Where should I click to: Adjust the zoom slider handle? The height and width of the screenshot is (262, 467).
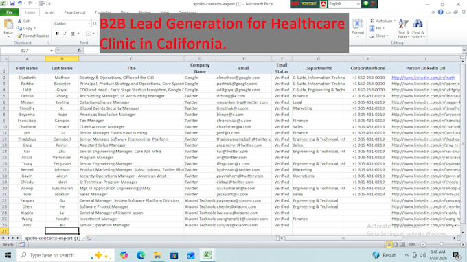tap(442, 244)
